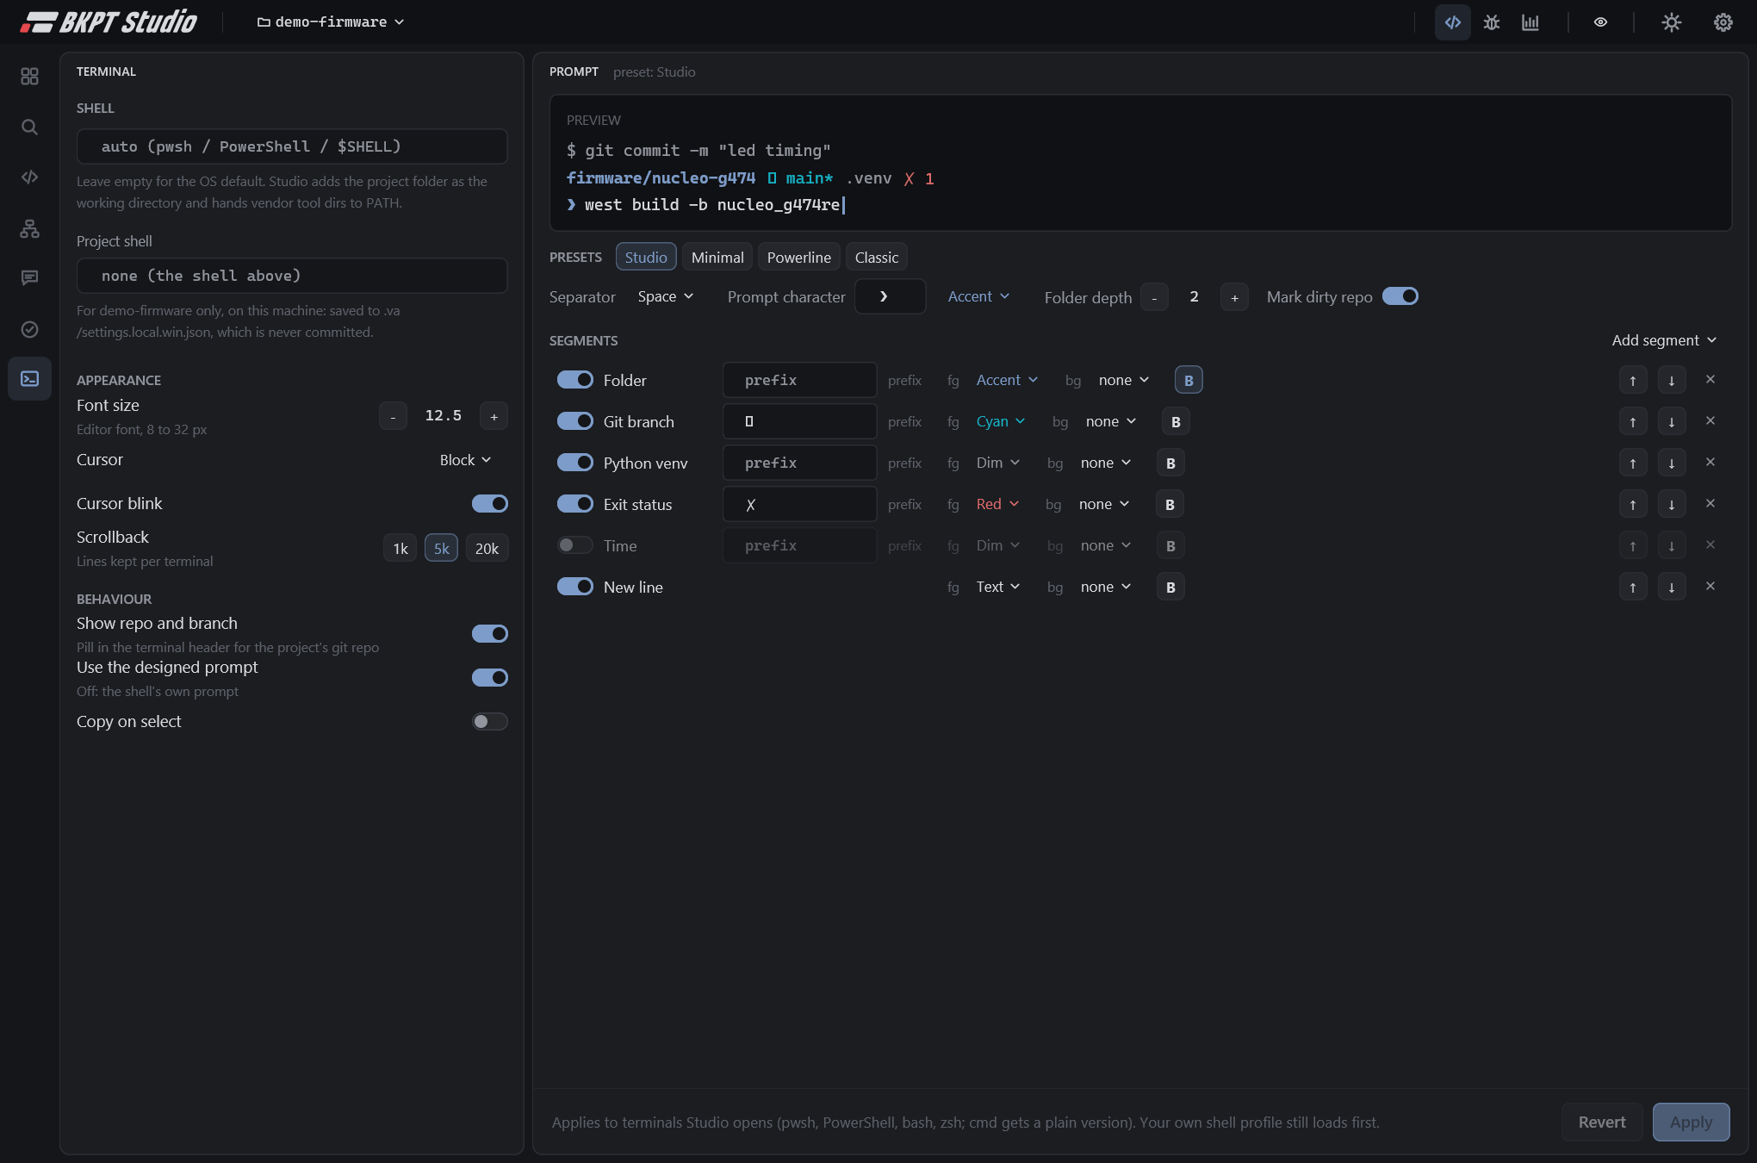Screen dimensions: 1757x1163
Task: Toggle the New line segment switch
Action: [x=575, y=587]
